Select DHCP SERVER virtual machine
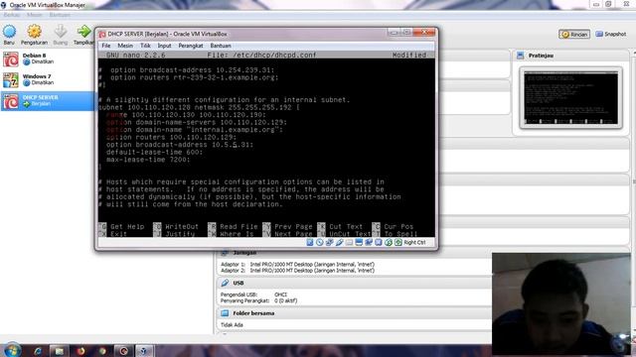Viewport: 636px width, 357px height. pyautogui.click(x=47, y=101)
